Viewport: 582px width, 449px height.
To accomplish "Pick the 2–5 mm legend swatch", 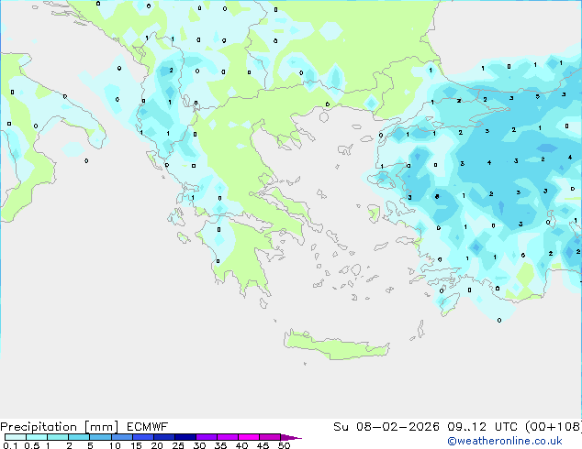I will click(x=79, y=437).
